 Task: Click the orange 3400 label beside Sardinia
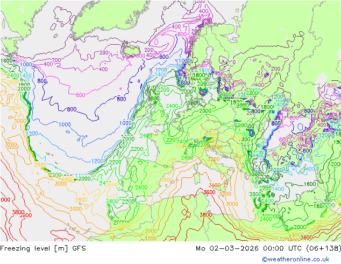click(x=215, y=185)
